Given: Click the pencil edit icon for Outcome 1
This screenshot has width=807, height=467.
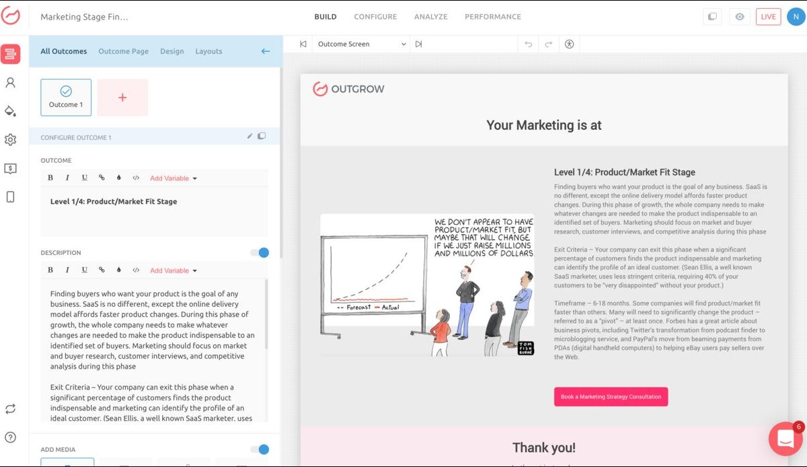Looking at the screenshot, I should click(x=249, y=137).
